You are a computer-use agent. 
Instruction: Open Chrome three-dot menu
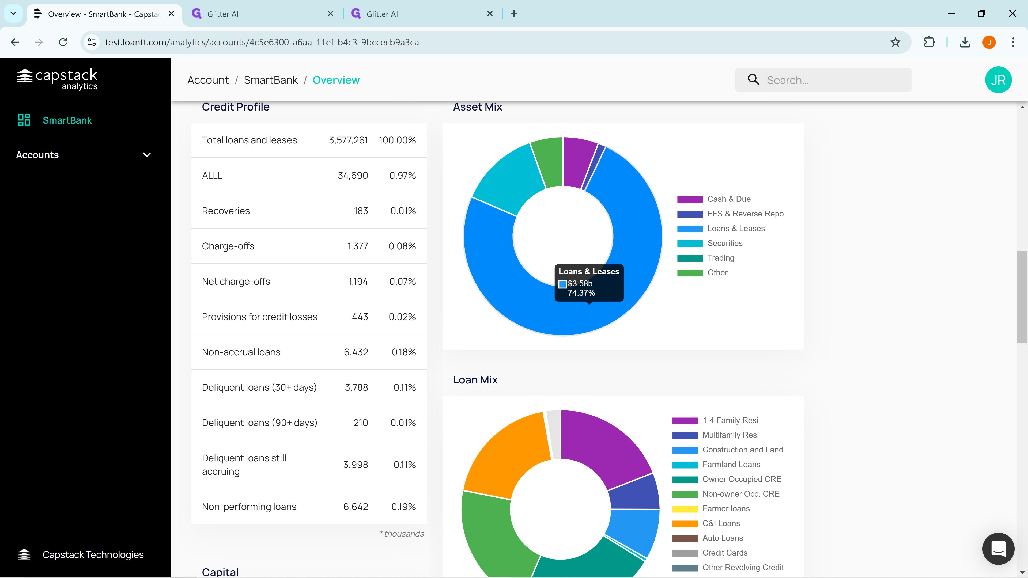click(1013, 42)
